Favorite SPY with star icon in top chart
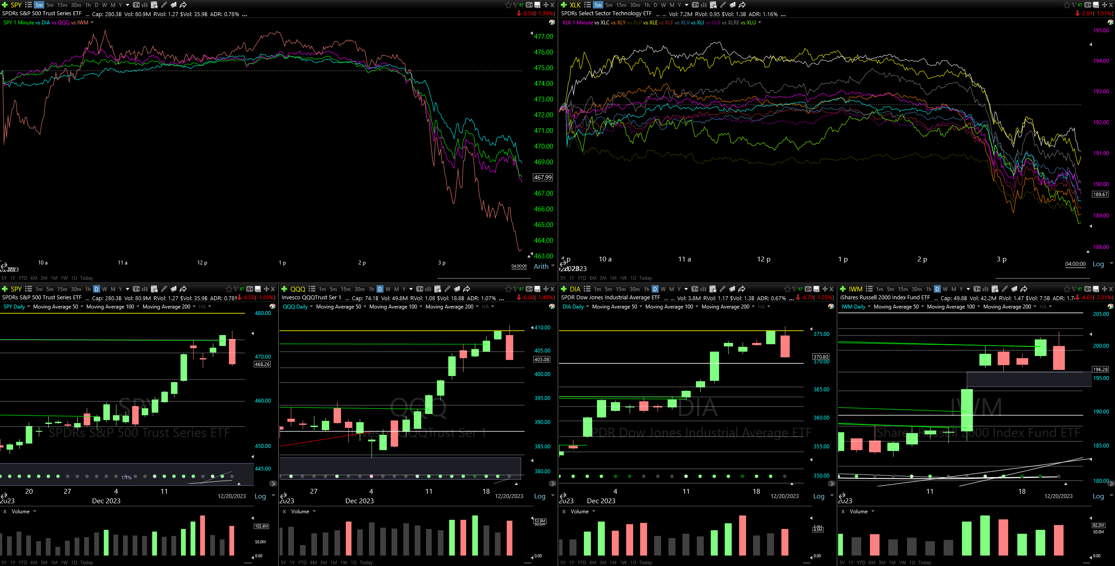The height and width of the screenshot is (566, 1115). (x=508, y=5)
